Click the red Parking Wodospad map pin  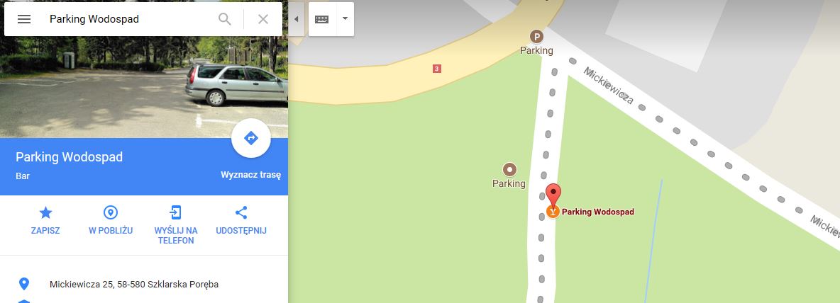553,193
